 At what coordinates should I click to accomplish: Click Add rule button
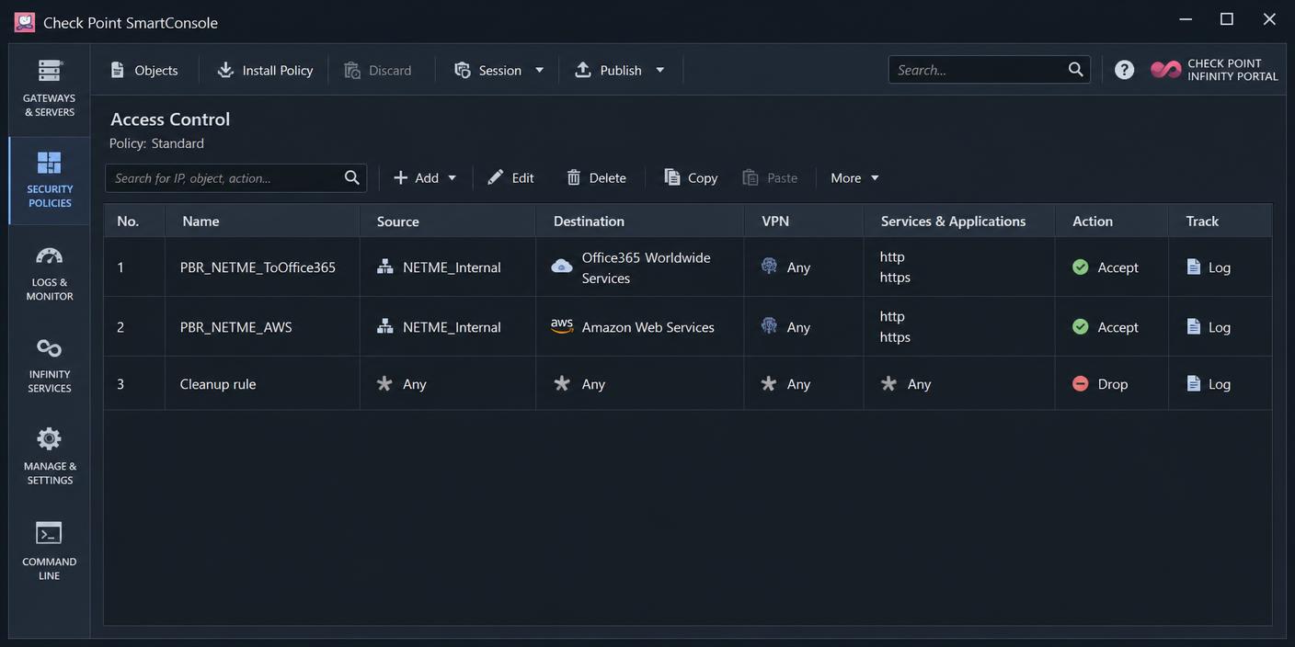(x=416, y=177)
